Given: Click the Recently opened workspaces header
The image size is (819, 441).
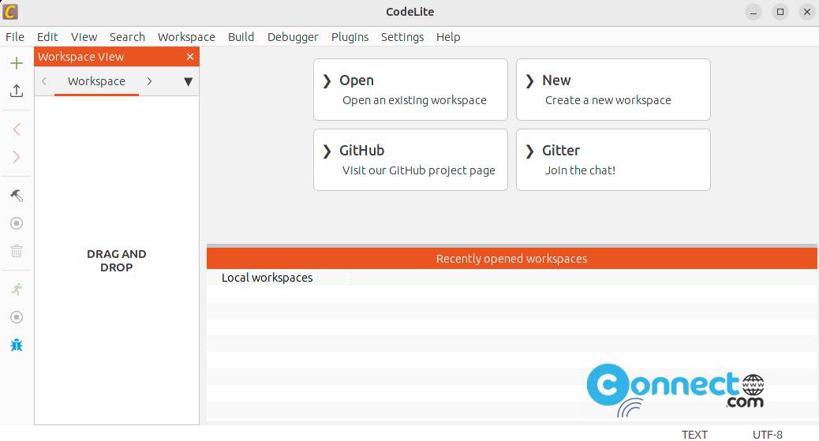Looking at the screenshot, I should click(512, 259).
